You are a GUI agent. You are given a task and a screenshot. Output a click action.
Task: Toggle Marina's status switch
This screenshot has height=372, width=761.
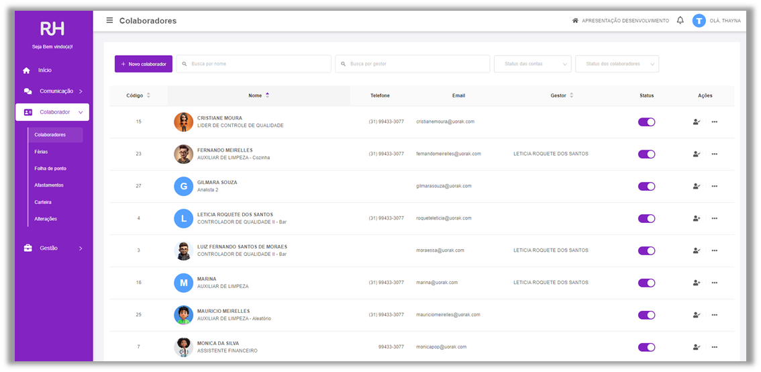(646, 283)
